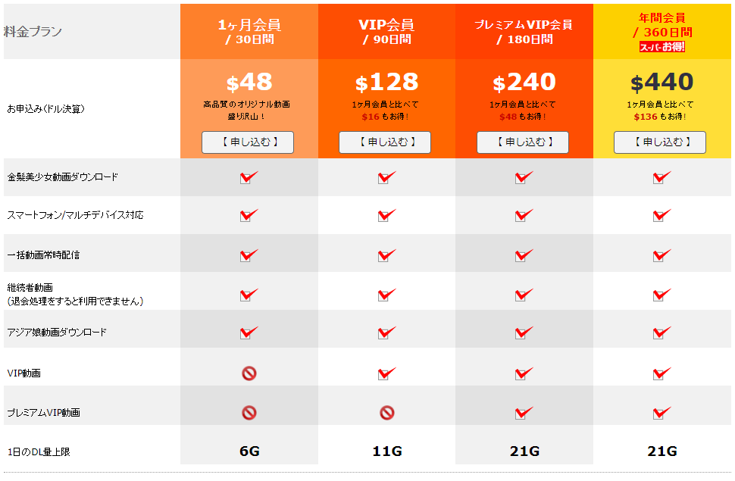
Task: Click アジア娘動画ダウンロード checkmark in 1ヶ月会員 column
Action: coord(249,333)
